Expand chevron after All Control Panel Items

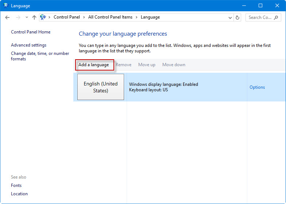pos(136,17)
